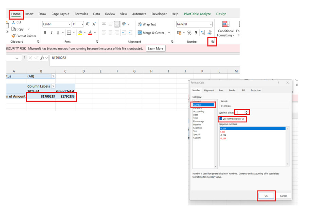326x217 pixels.
Task: Click the font color red swatch
Action: 90,33
